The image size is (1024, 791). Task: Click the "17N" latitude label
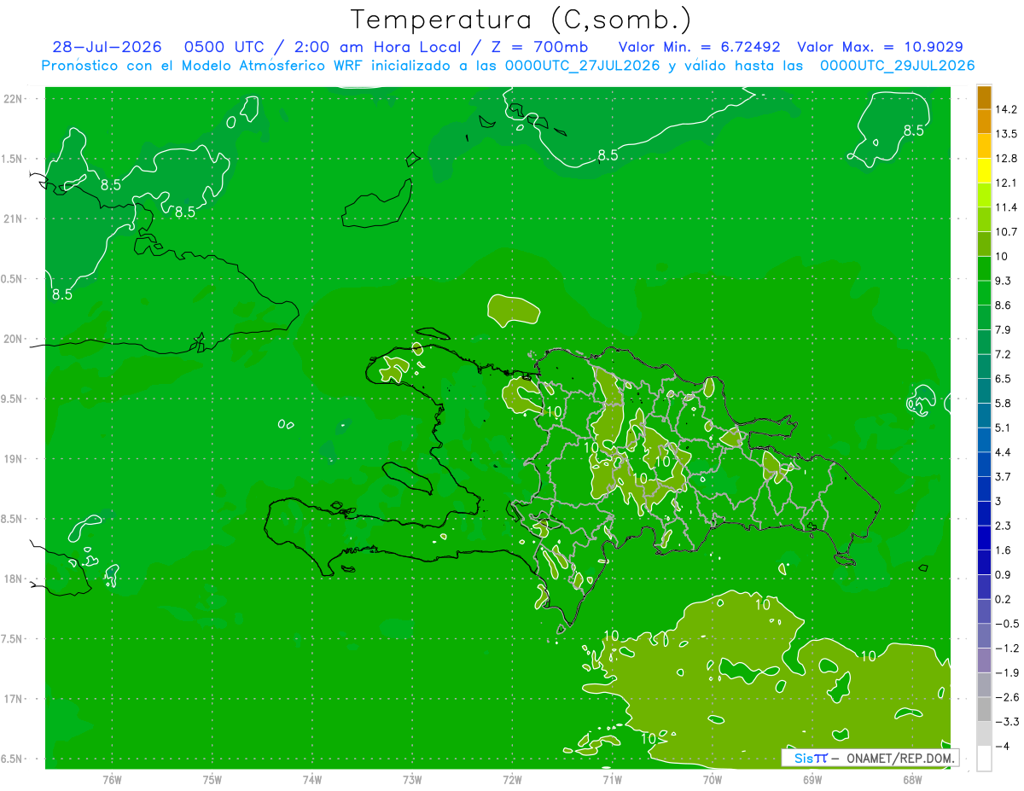(15, 699)
